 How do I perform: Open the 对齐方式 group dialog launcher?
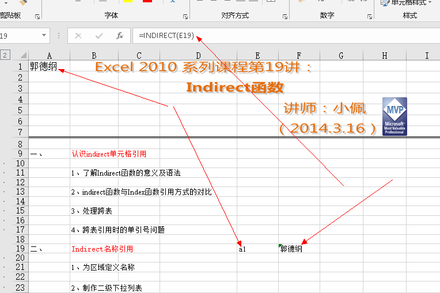coord(285,17)
